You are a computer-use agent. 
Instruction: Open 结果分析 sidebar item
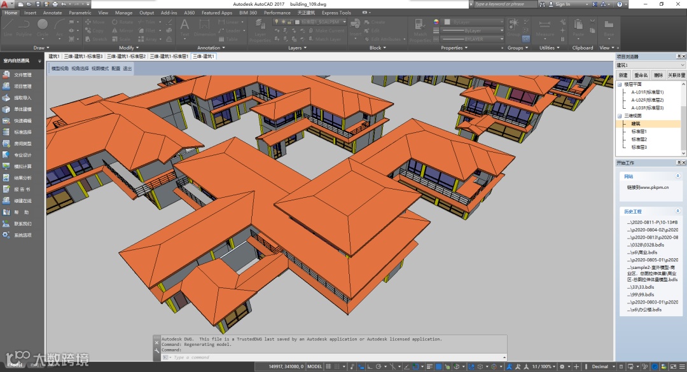point(18,178)
